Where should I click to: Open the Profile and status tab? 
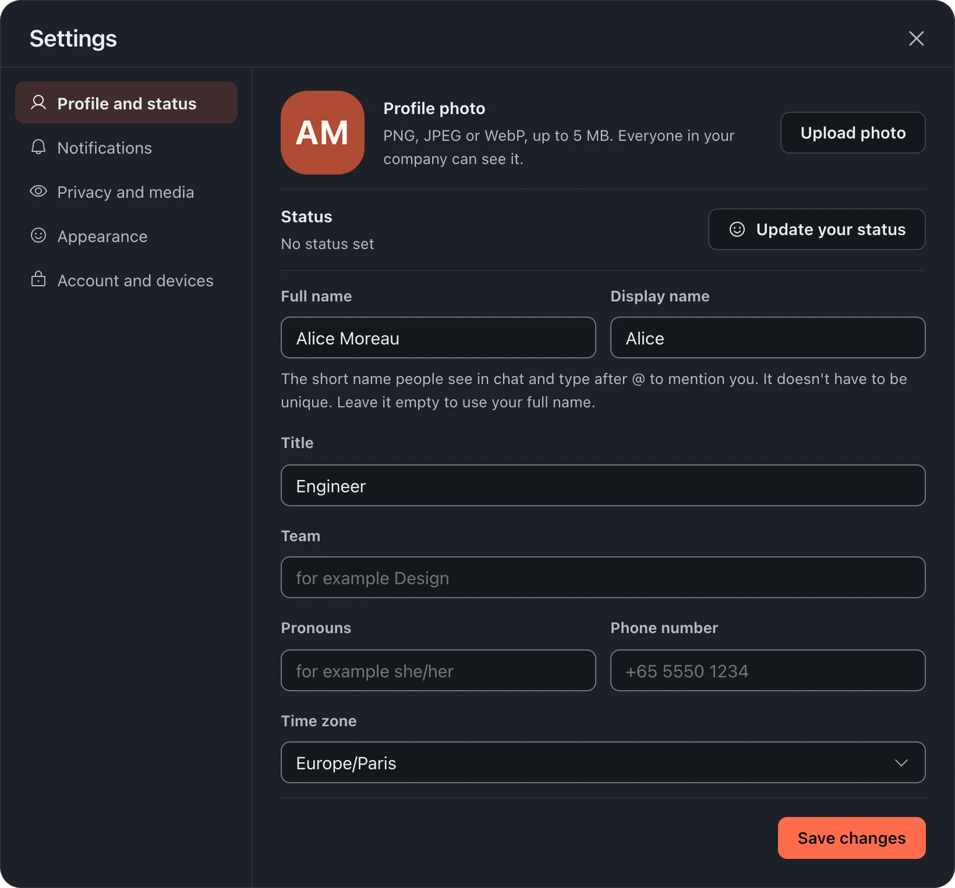tap(126, 103)
